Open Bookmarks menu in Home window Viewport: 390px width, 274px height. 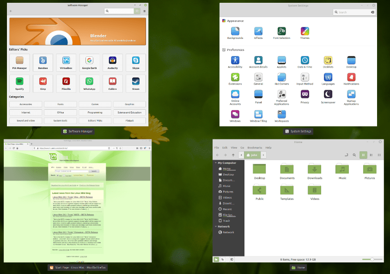(255, 148)
